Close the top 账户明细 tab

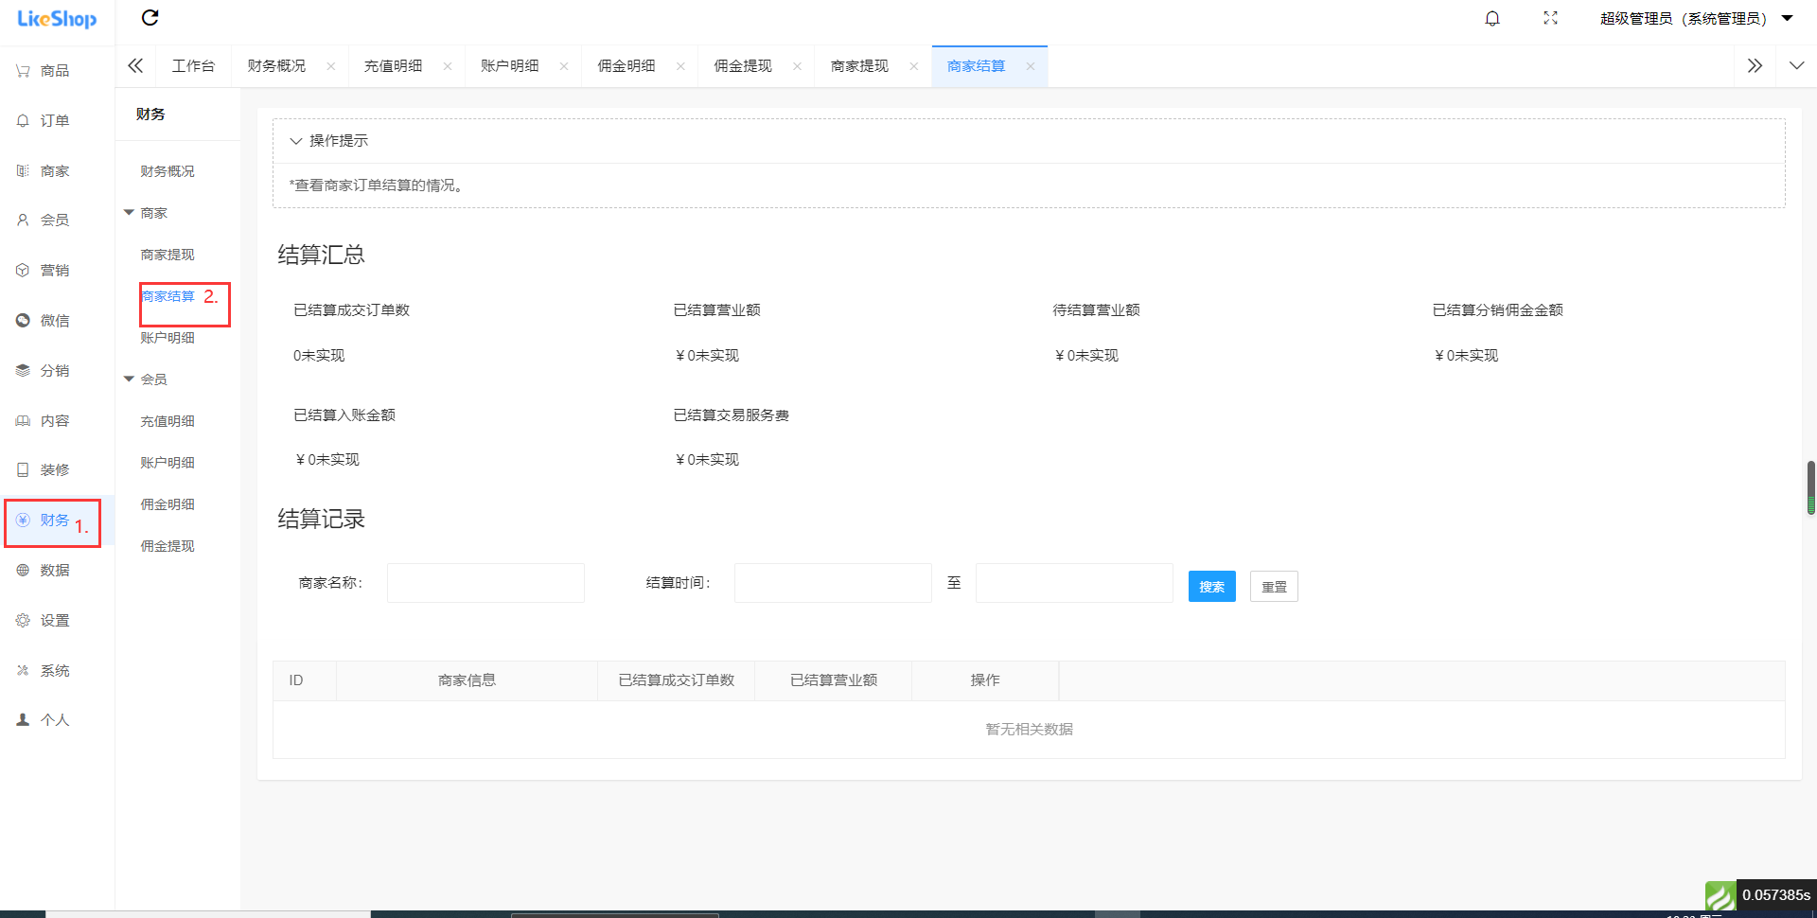point(563,66)
